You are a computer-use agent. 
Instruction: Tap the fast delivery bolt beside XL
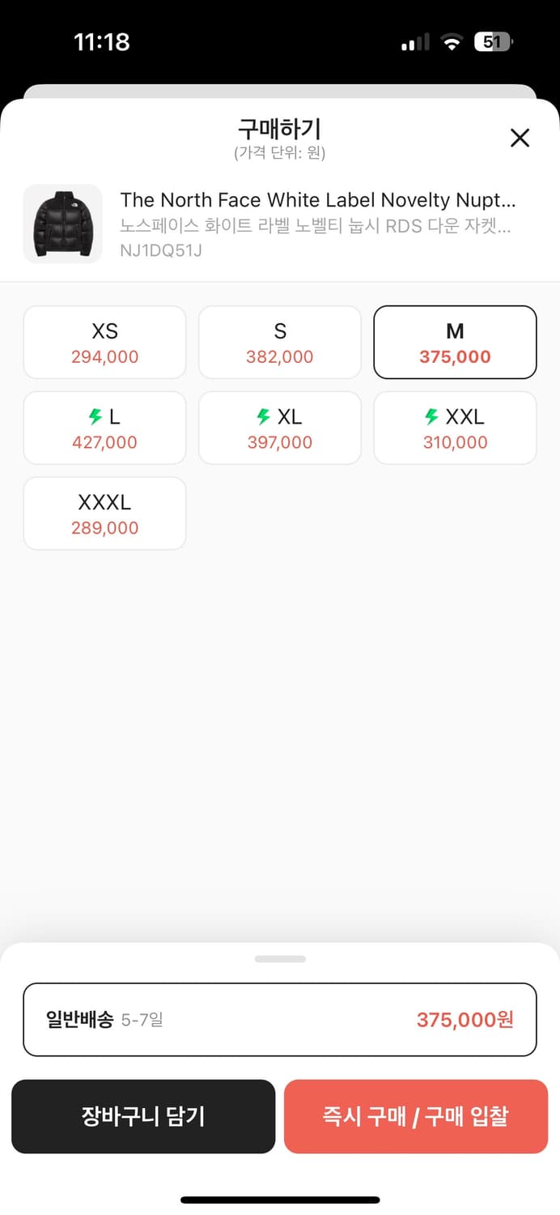263,417
